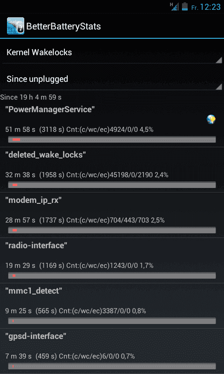Open the Since unplugged dropdown
The image size is (224, 374).
112,79
